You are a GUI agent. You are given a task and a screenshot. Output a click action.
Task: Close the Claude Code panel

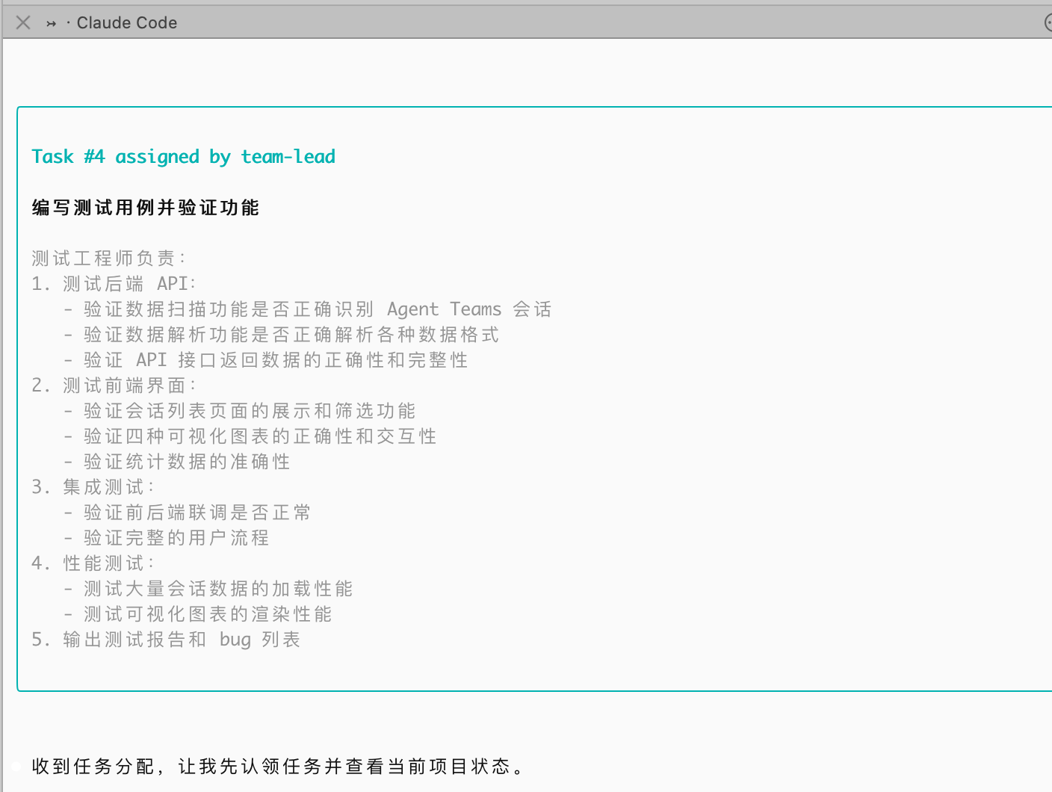click(x=23, y=22)
